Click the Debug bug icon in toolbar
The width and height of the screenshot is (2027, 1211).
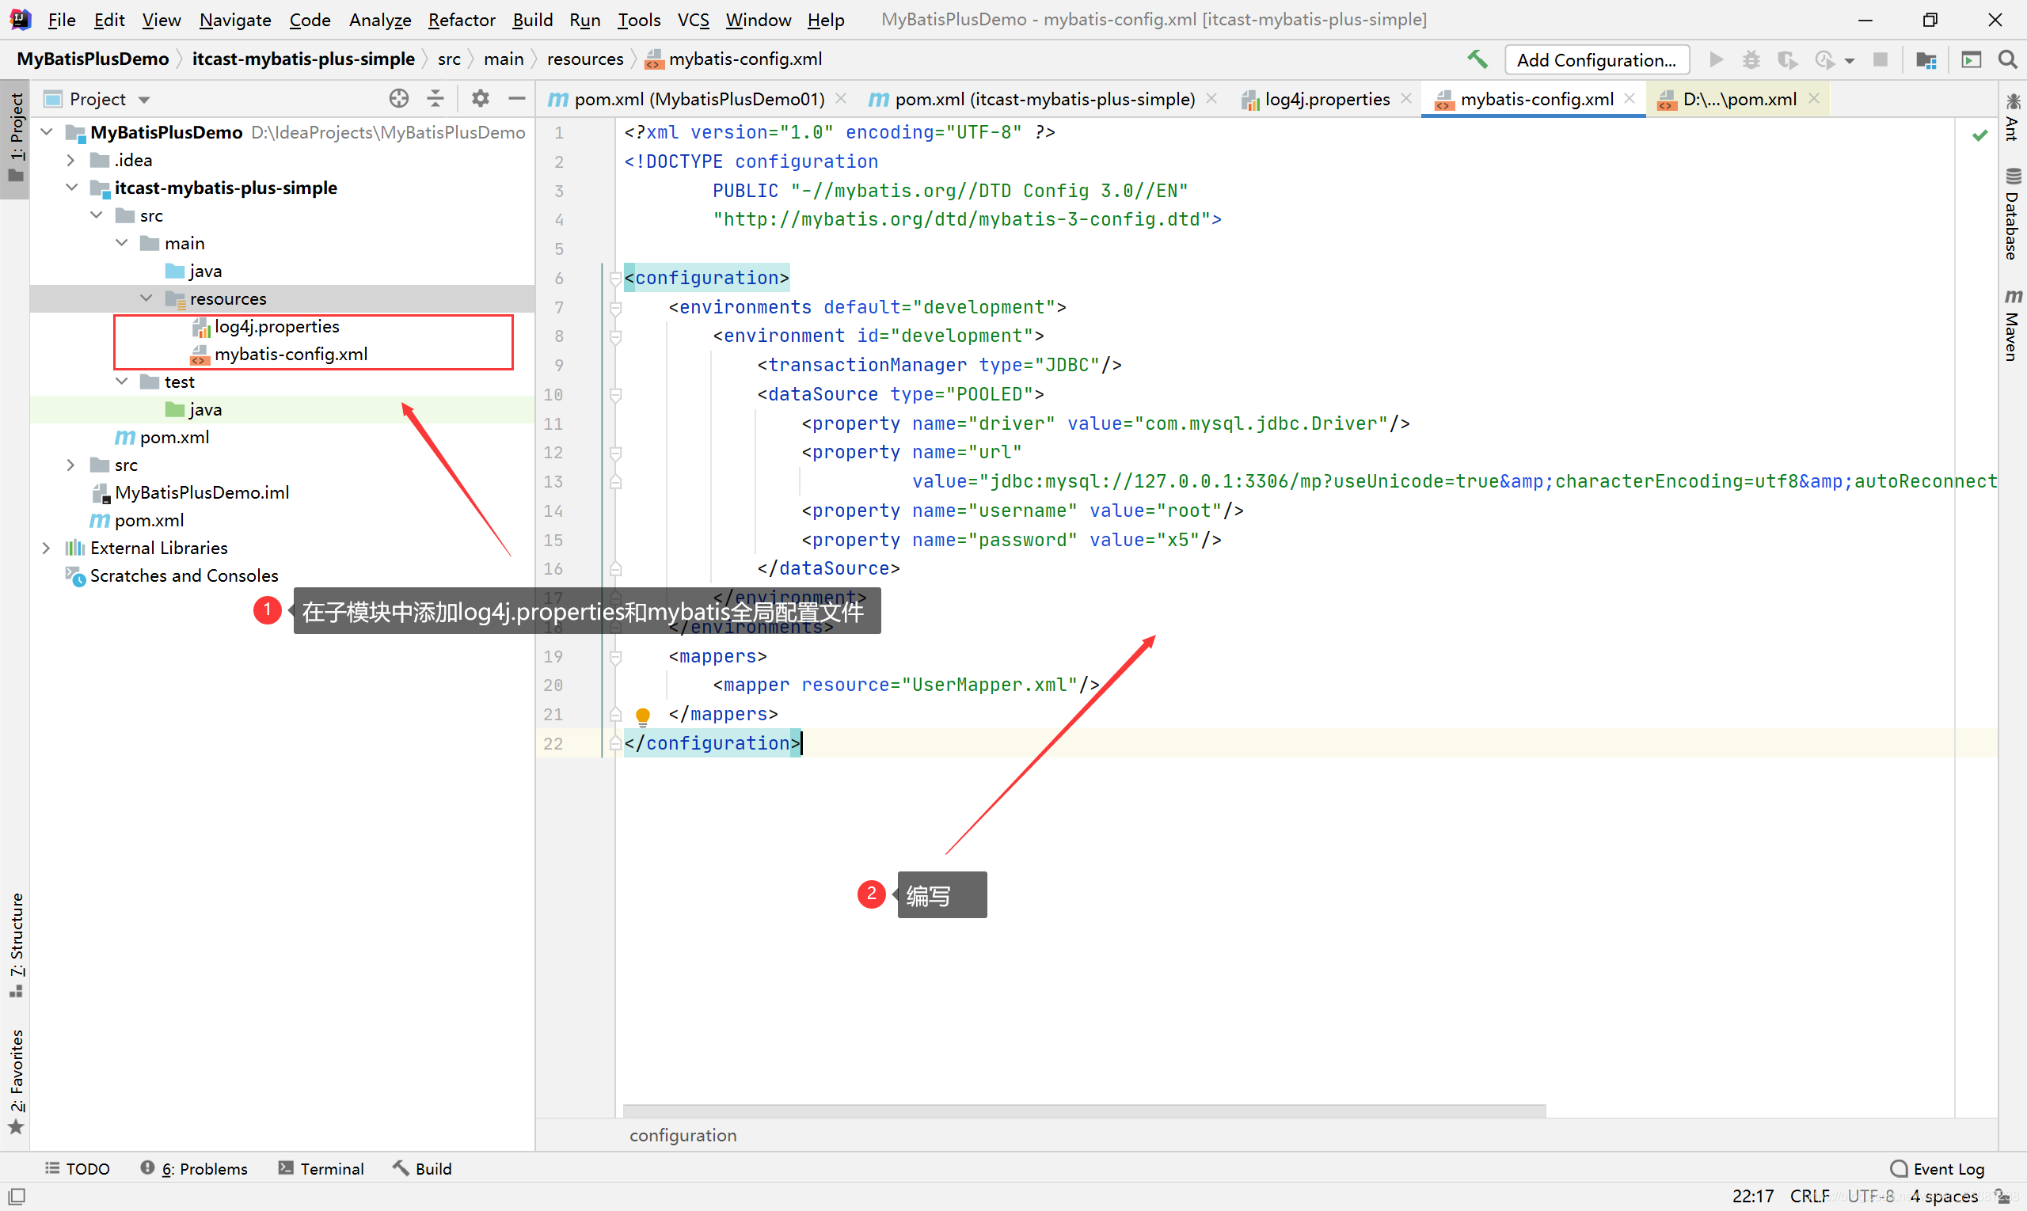click(x=1751, y=59)
